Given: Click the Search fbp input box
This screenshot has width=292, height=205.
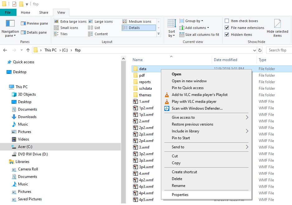Looking at the screenshot, I should 279,50.
